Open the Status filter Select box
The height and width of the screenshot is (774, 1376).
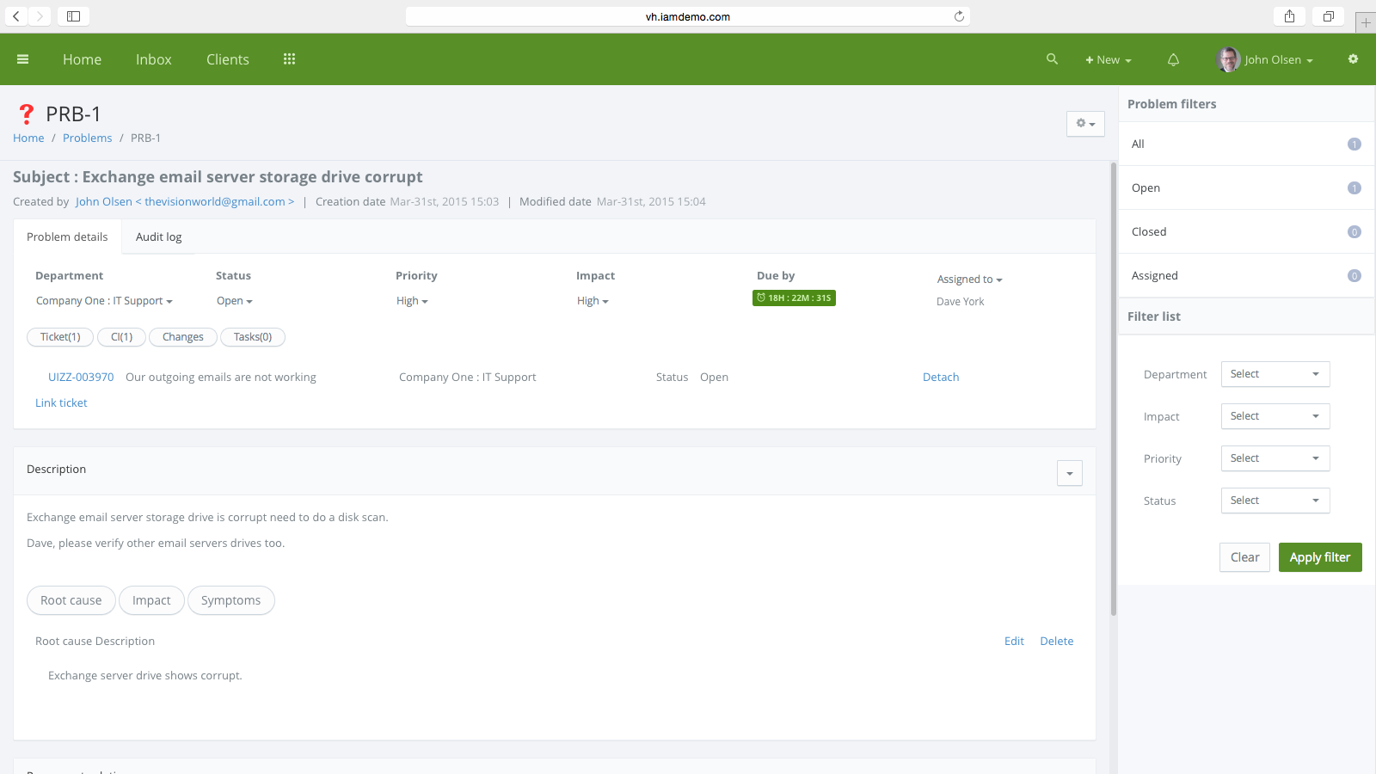[1275, 501]
